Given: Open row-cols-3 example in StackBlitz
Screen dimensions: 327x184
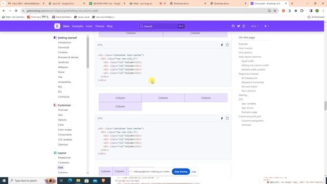Looking at the screenshot, I should tap(222, 118).
